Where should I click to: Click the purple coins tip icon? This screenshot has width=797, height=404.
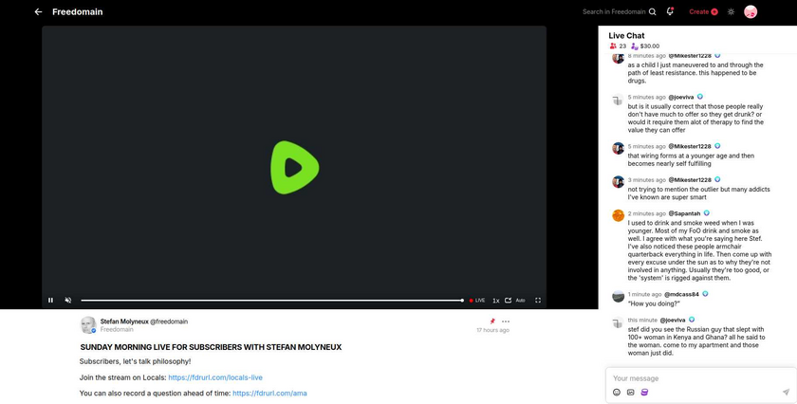click(644, 392)
